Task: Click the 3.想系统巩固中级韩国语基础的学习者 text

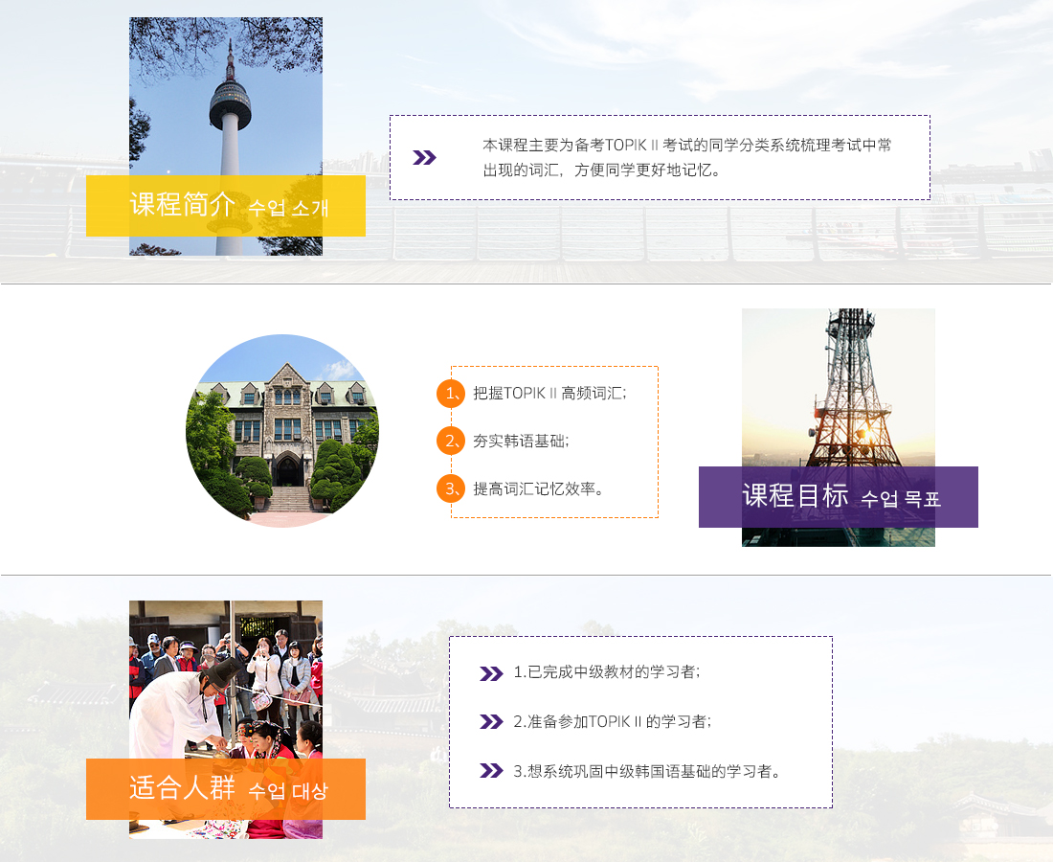Action: coord(646,771)
